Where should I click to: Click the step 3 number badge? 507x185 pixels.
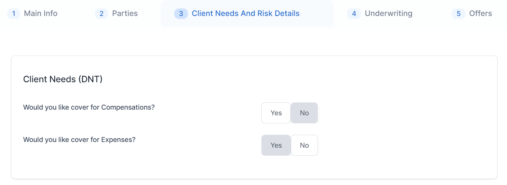[181, 14]
